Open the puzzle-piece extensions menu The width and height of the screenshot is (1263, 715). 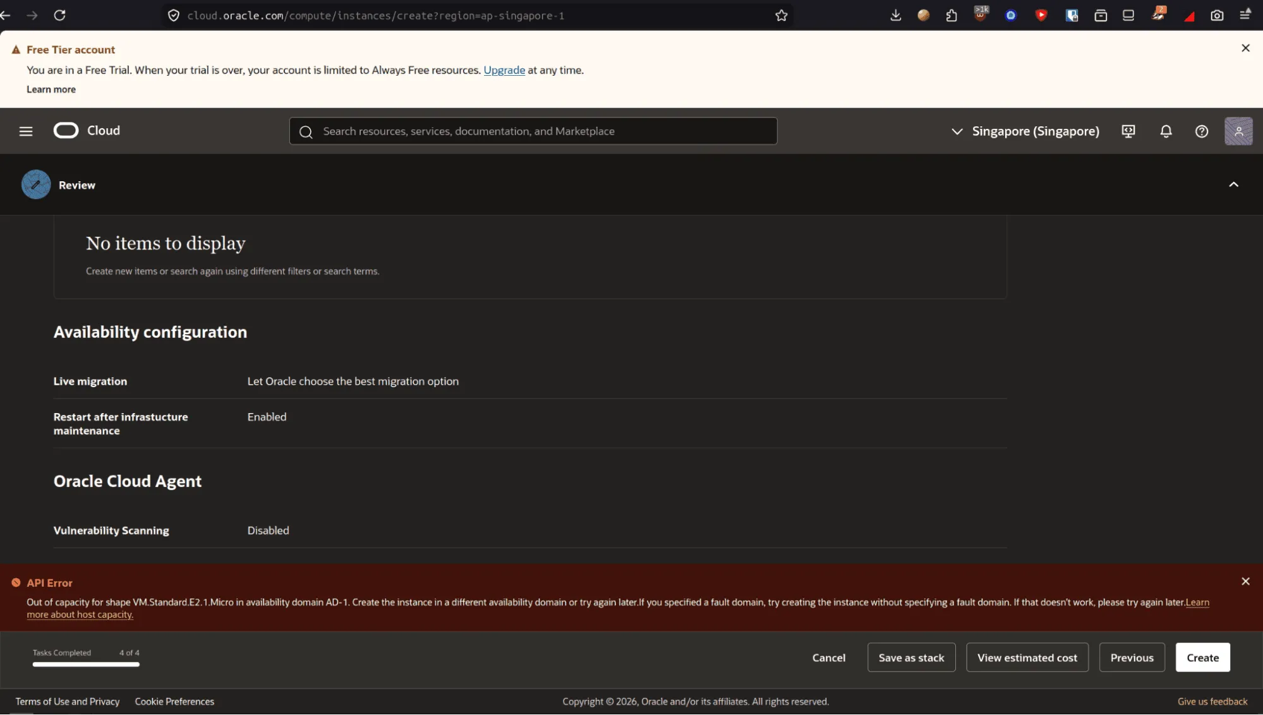click(x=952, y=15)
